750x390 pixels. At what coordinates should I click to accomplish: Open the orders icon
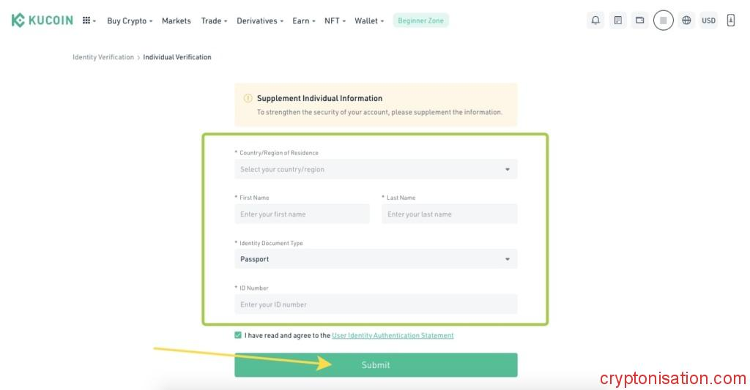click(x=618, y=20)
